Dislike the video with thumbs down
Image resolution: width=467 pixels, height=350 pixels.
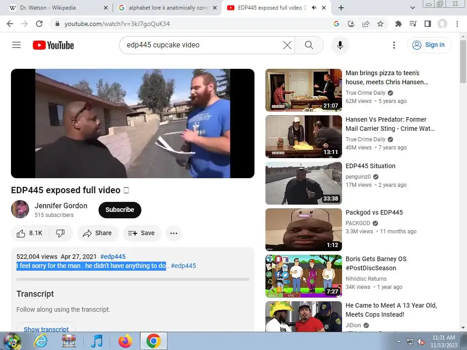pos(61,233)
